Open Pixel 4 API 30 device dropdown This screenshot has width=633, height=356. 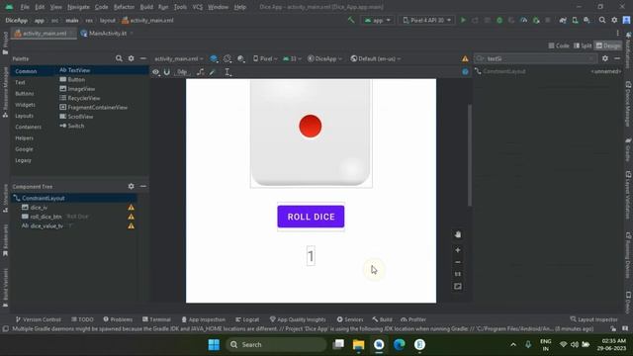(426, 20)
